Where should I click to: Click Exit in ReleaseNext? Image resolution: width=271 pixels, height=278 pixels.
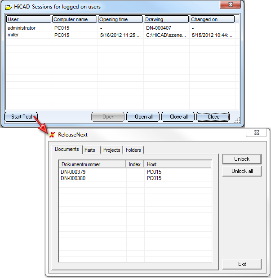[242, 264]
